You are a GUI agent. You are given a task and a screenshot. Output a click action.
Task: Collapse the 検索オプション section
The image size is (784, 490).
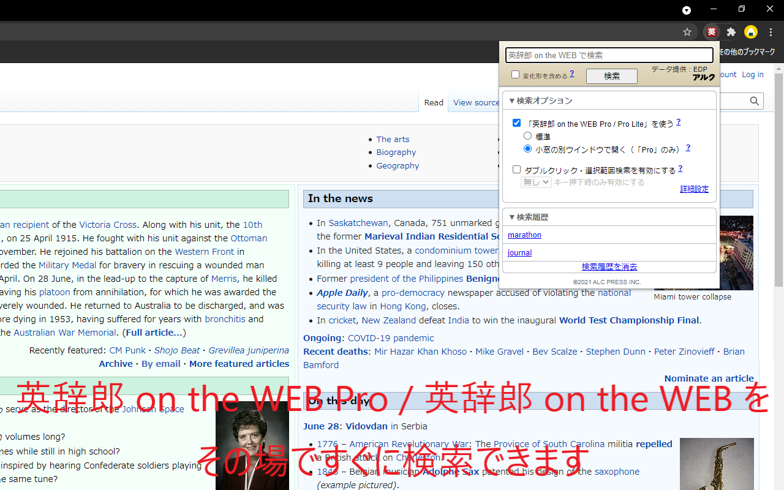[541, 100]
